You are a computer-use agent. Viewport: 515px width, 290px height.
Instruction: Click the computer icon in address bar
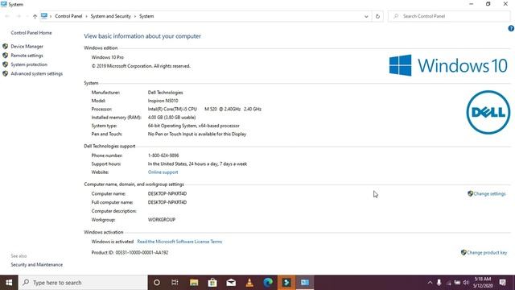tap(44, 16)
